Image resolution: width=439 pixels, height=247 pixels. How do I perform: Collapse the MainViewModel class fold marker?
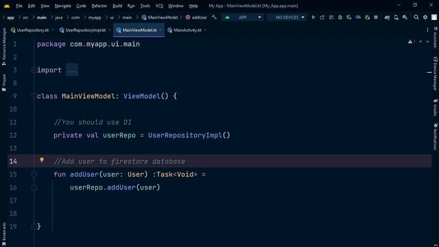34,96
